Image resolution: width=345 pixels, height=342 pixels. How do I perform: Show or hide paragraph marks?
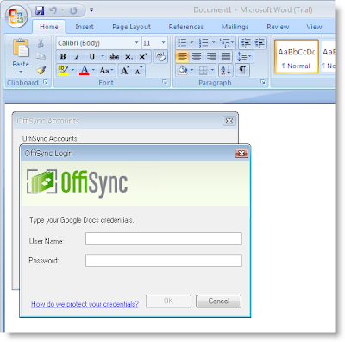tap(242, 70)
